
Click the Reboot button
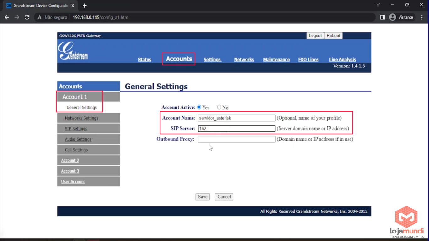point(333,35)
